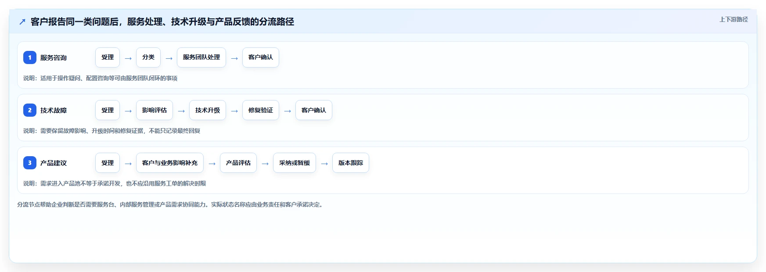Click the 影响评估 step box
This screenshot has width=766, height=272.
[x=155, y=110]
